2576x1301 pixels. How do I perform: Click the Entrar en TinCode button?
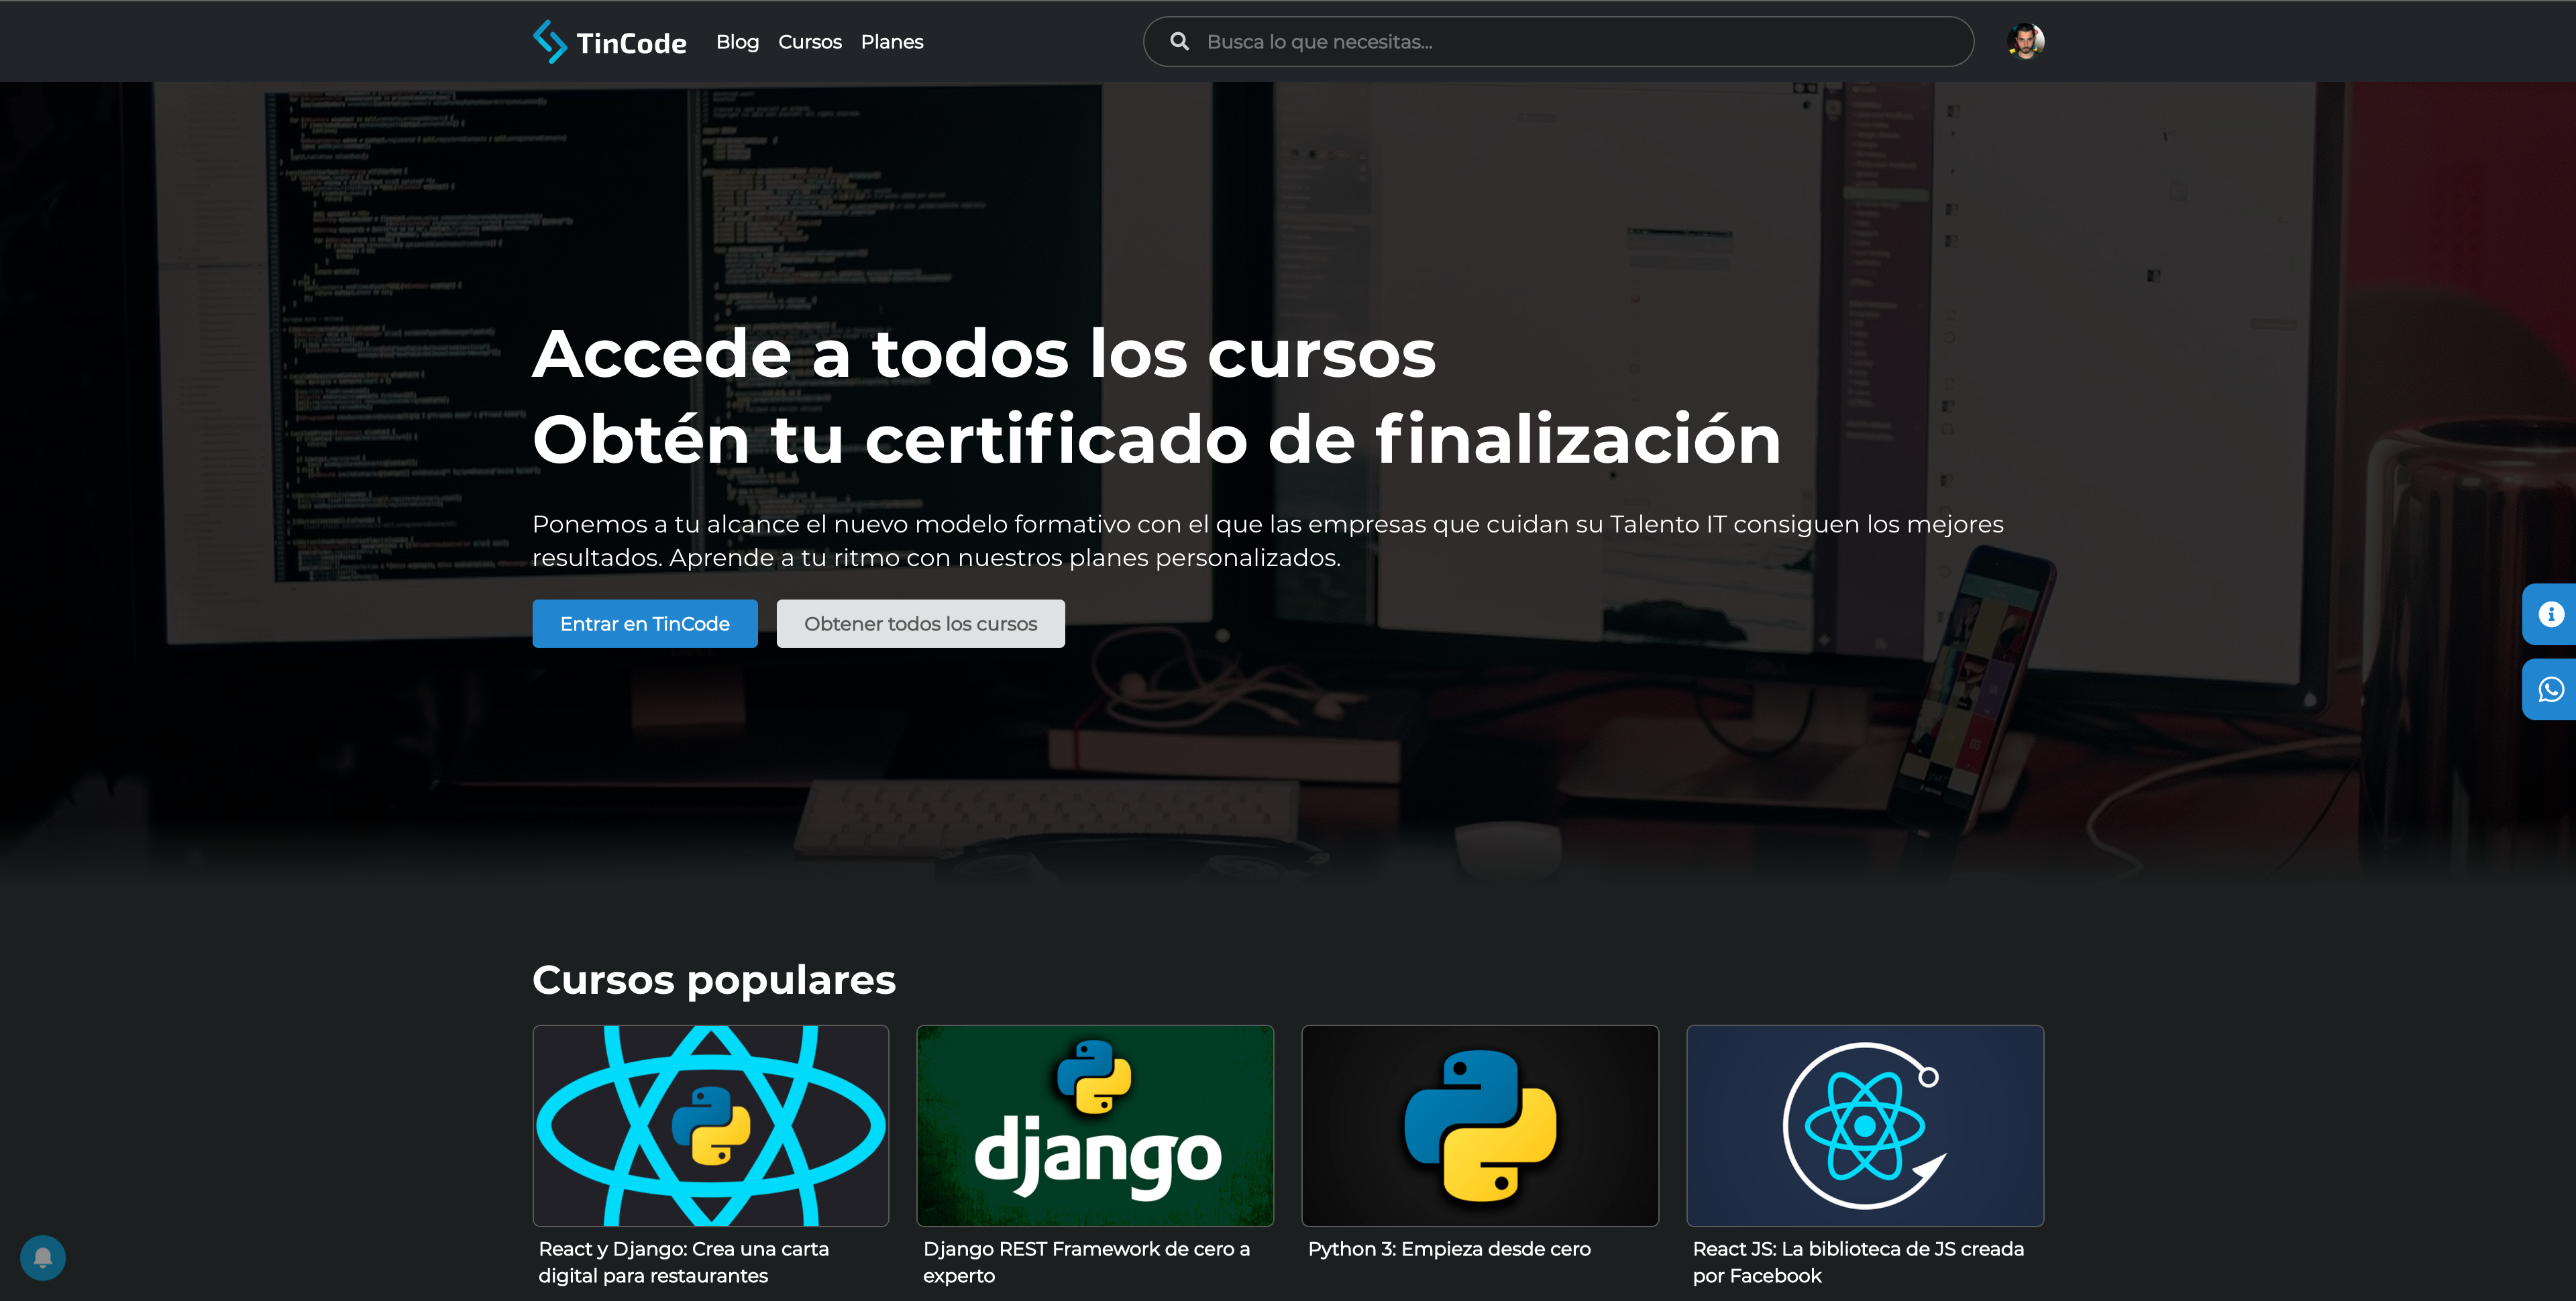tap(645, 623)
